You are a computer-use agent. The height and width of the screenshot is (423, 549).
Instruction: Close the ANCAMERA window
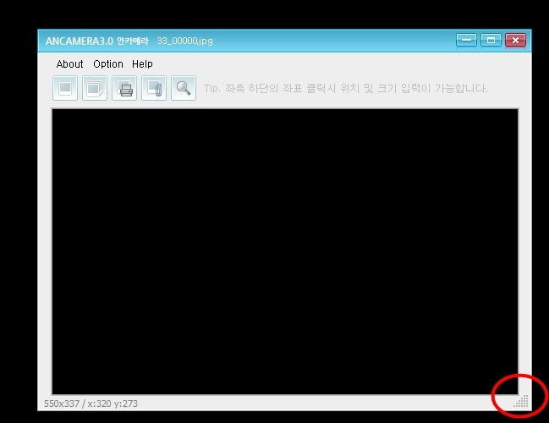tap(515, 41)
